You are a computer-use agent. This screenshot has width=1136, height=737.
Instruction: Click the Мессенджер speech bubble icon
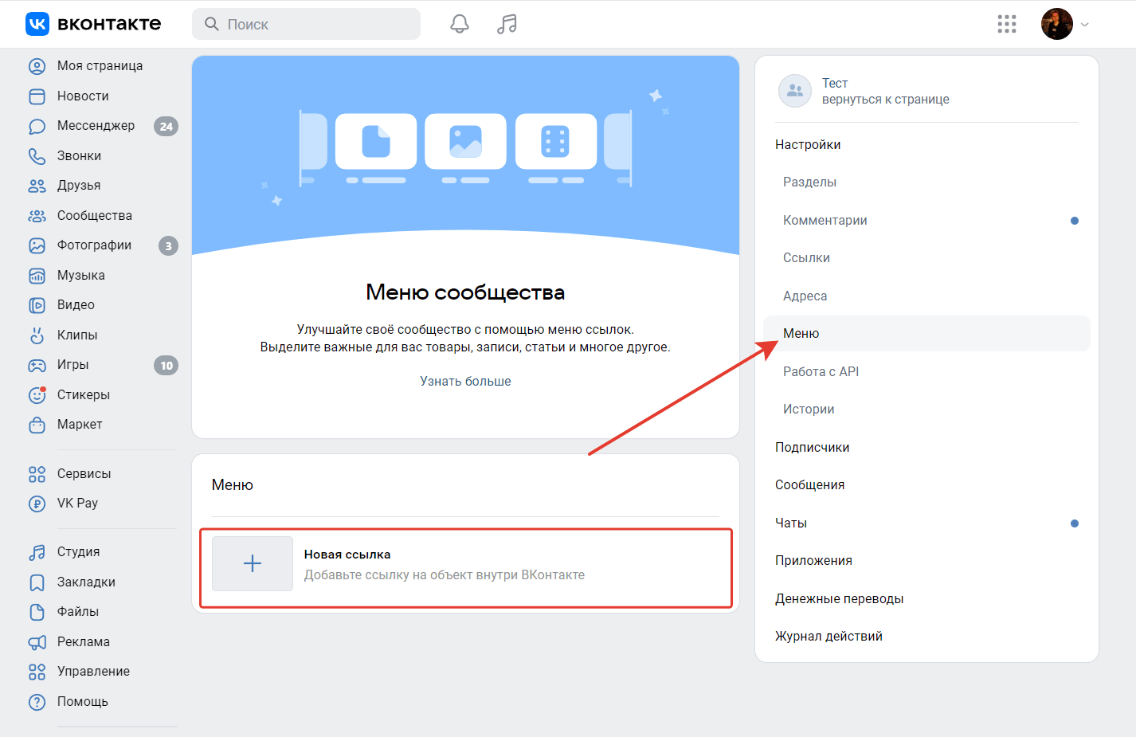(x=37, y=126)
